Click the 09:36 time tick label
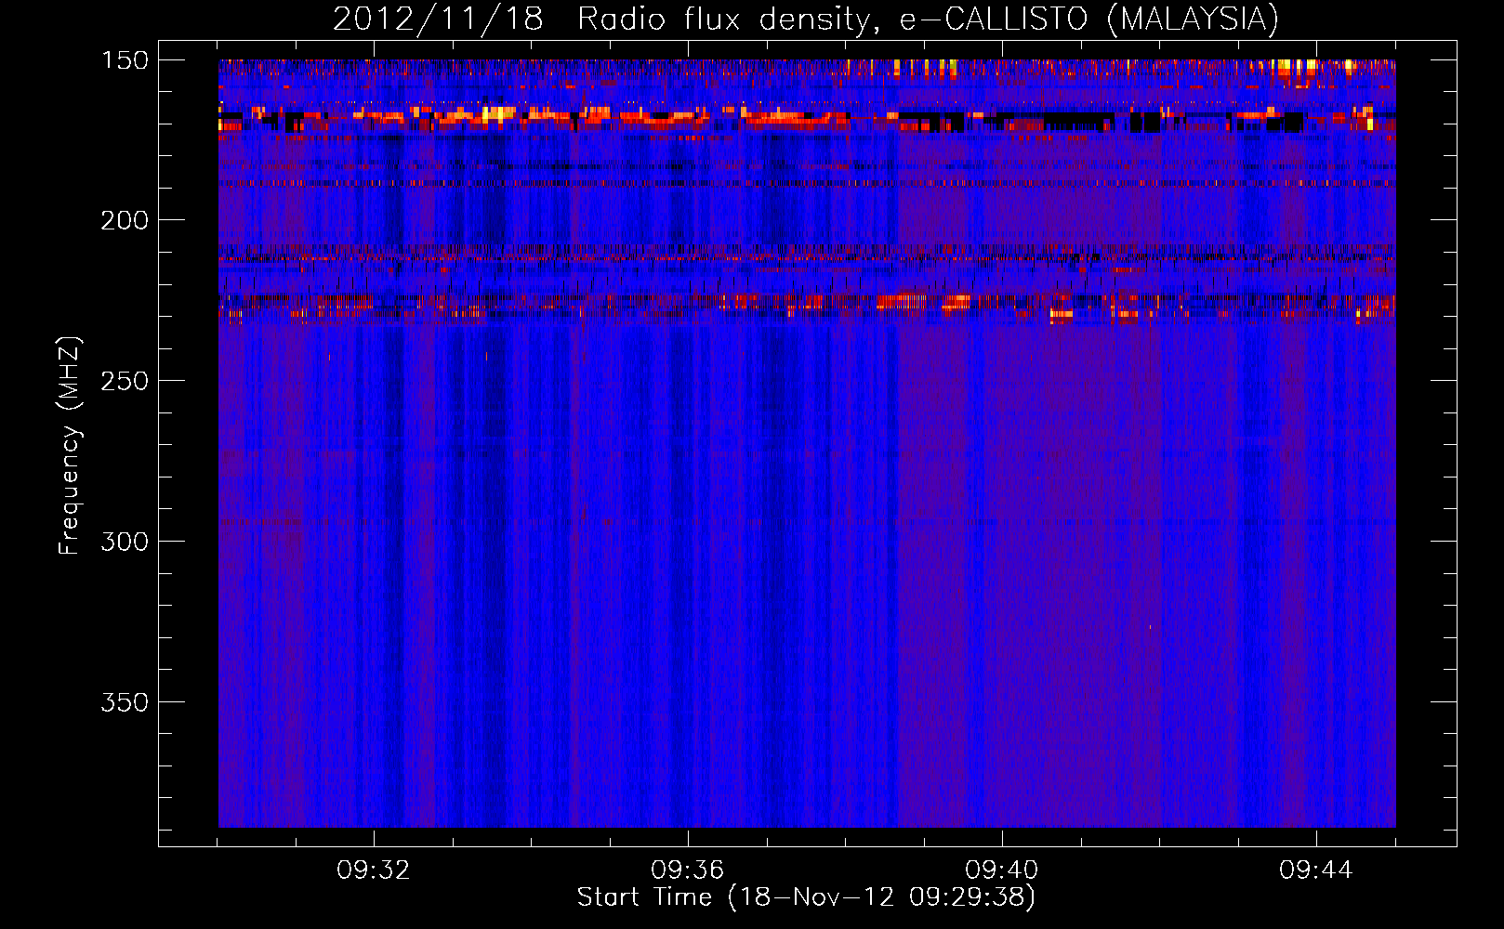Viewport: 1504px width, 929px height. (688, 870)
